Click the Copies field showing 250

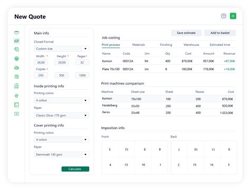(x=41, y=76)
